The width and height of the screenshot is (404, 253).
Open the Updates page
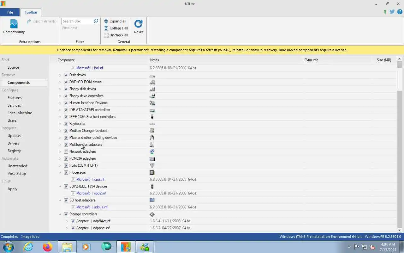pos(14,136)
